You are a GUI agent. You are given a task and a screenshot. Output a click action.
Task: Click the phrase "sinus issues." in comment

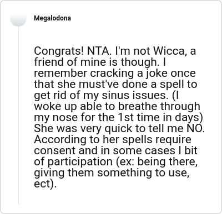pyautogui.click(x=136, y=95)
